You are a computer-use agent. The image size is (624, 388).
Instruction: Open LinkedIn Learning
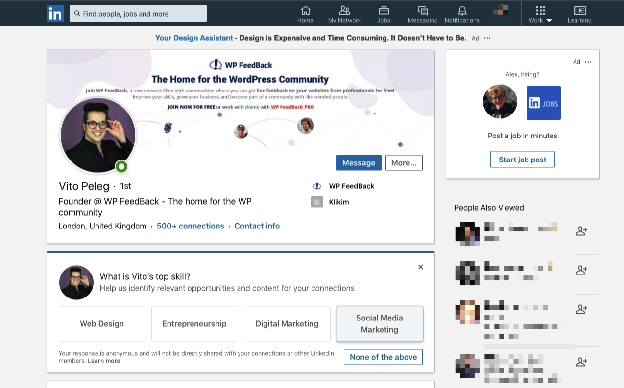579,14
